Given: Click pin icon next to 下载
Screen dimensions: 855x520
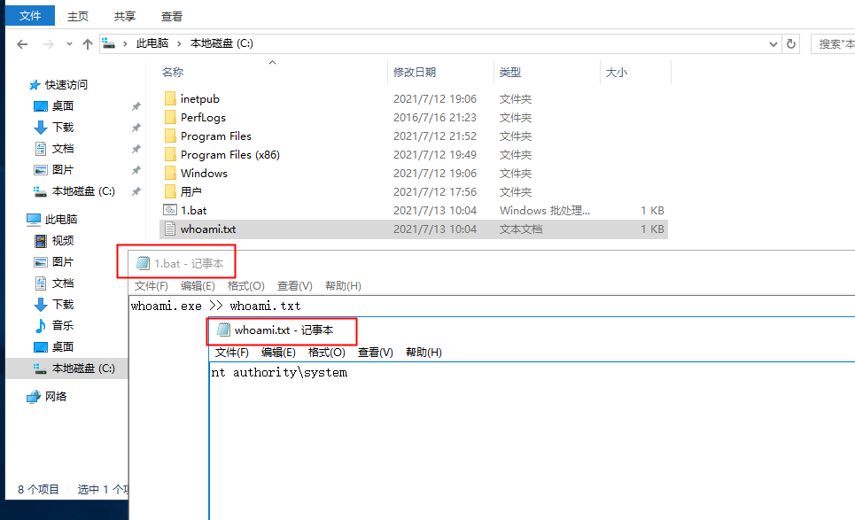Looking at the screenshot, I should coord(136,128).
